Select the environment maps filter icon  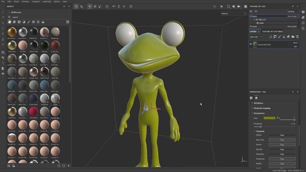coord(43,22)
